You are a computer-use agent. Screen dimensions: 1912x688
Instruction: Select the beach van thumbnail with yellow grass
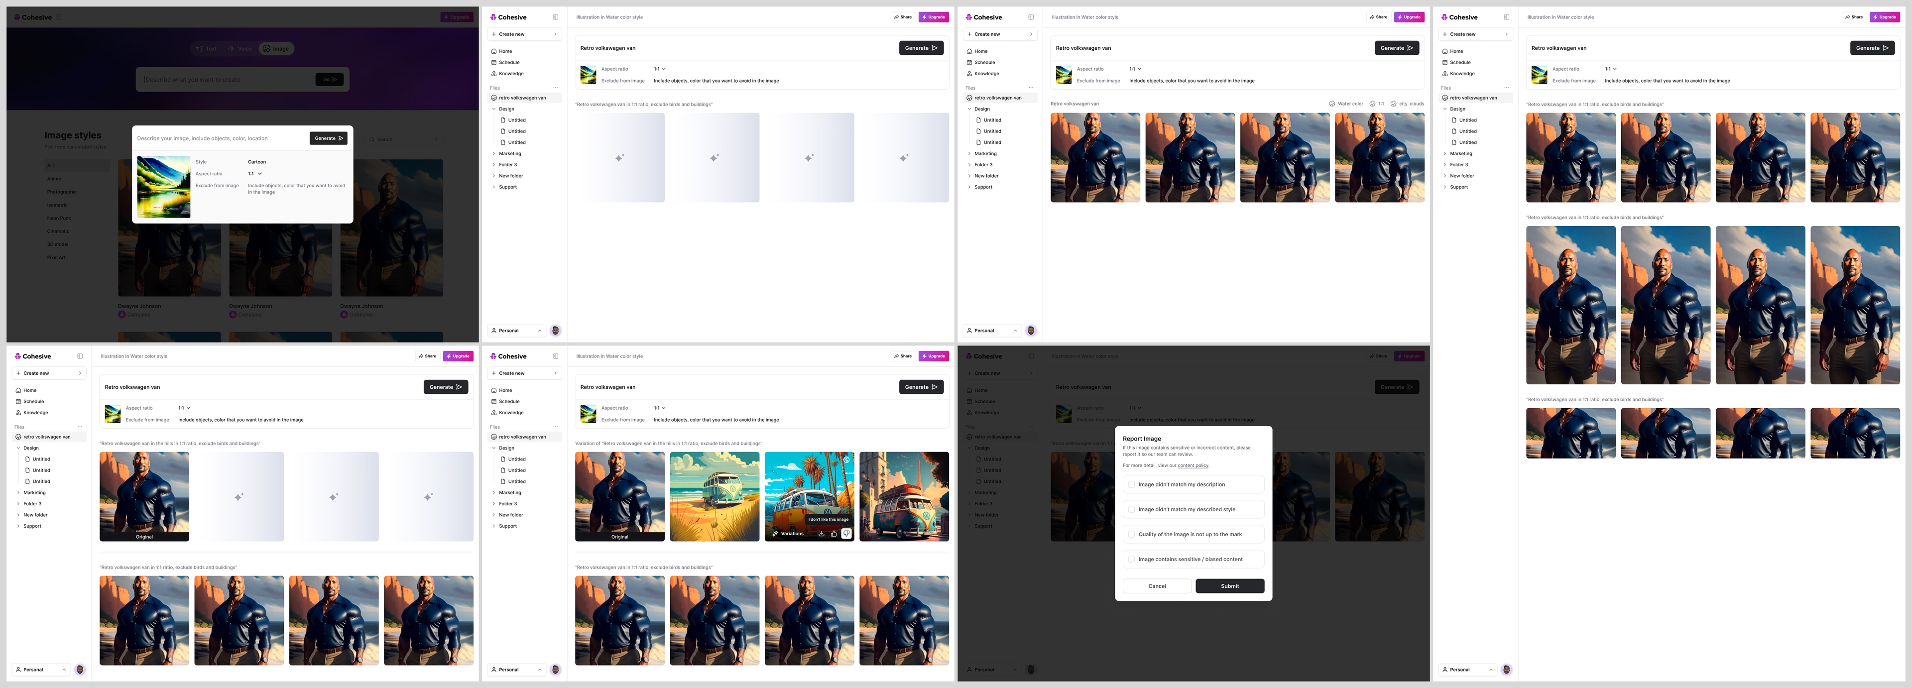(x=714, y=496)
